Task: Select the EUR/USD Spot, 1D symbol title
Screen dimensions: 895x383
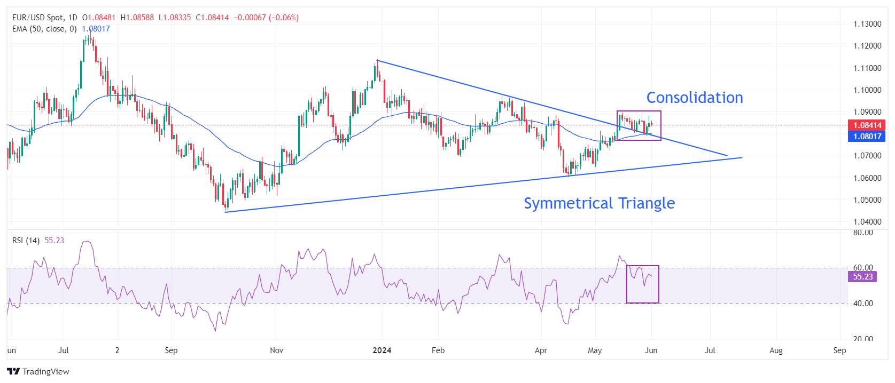Action: (x=45, y=18)
